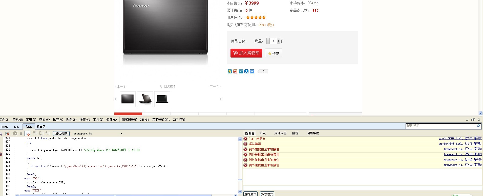Click the clear browser cache icon in script toolbar
The image size is (483, 196).
pyautogui.click(x=7, y=133)
